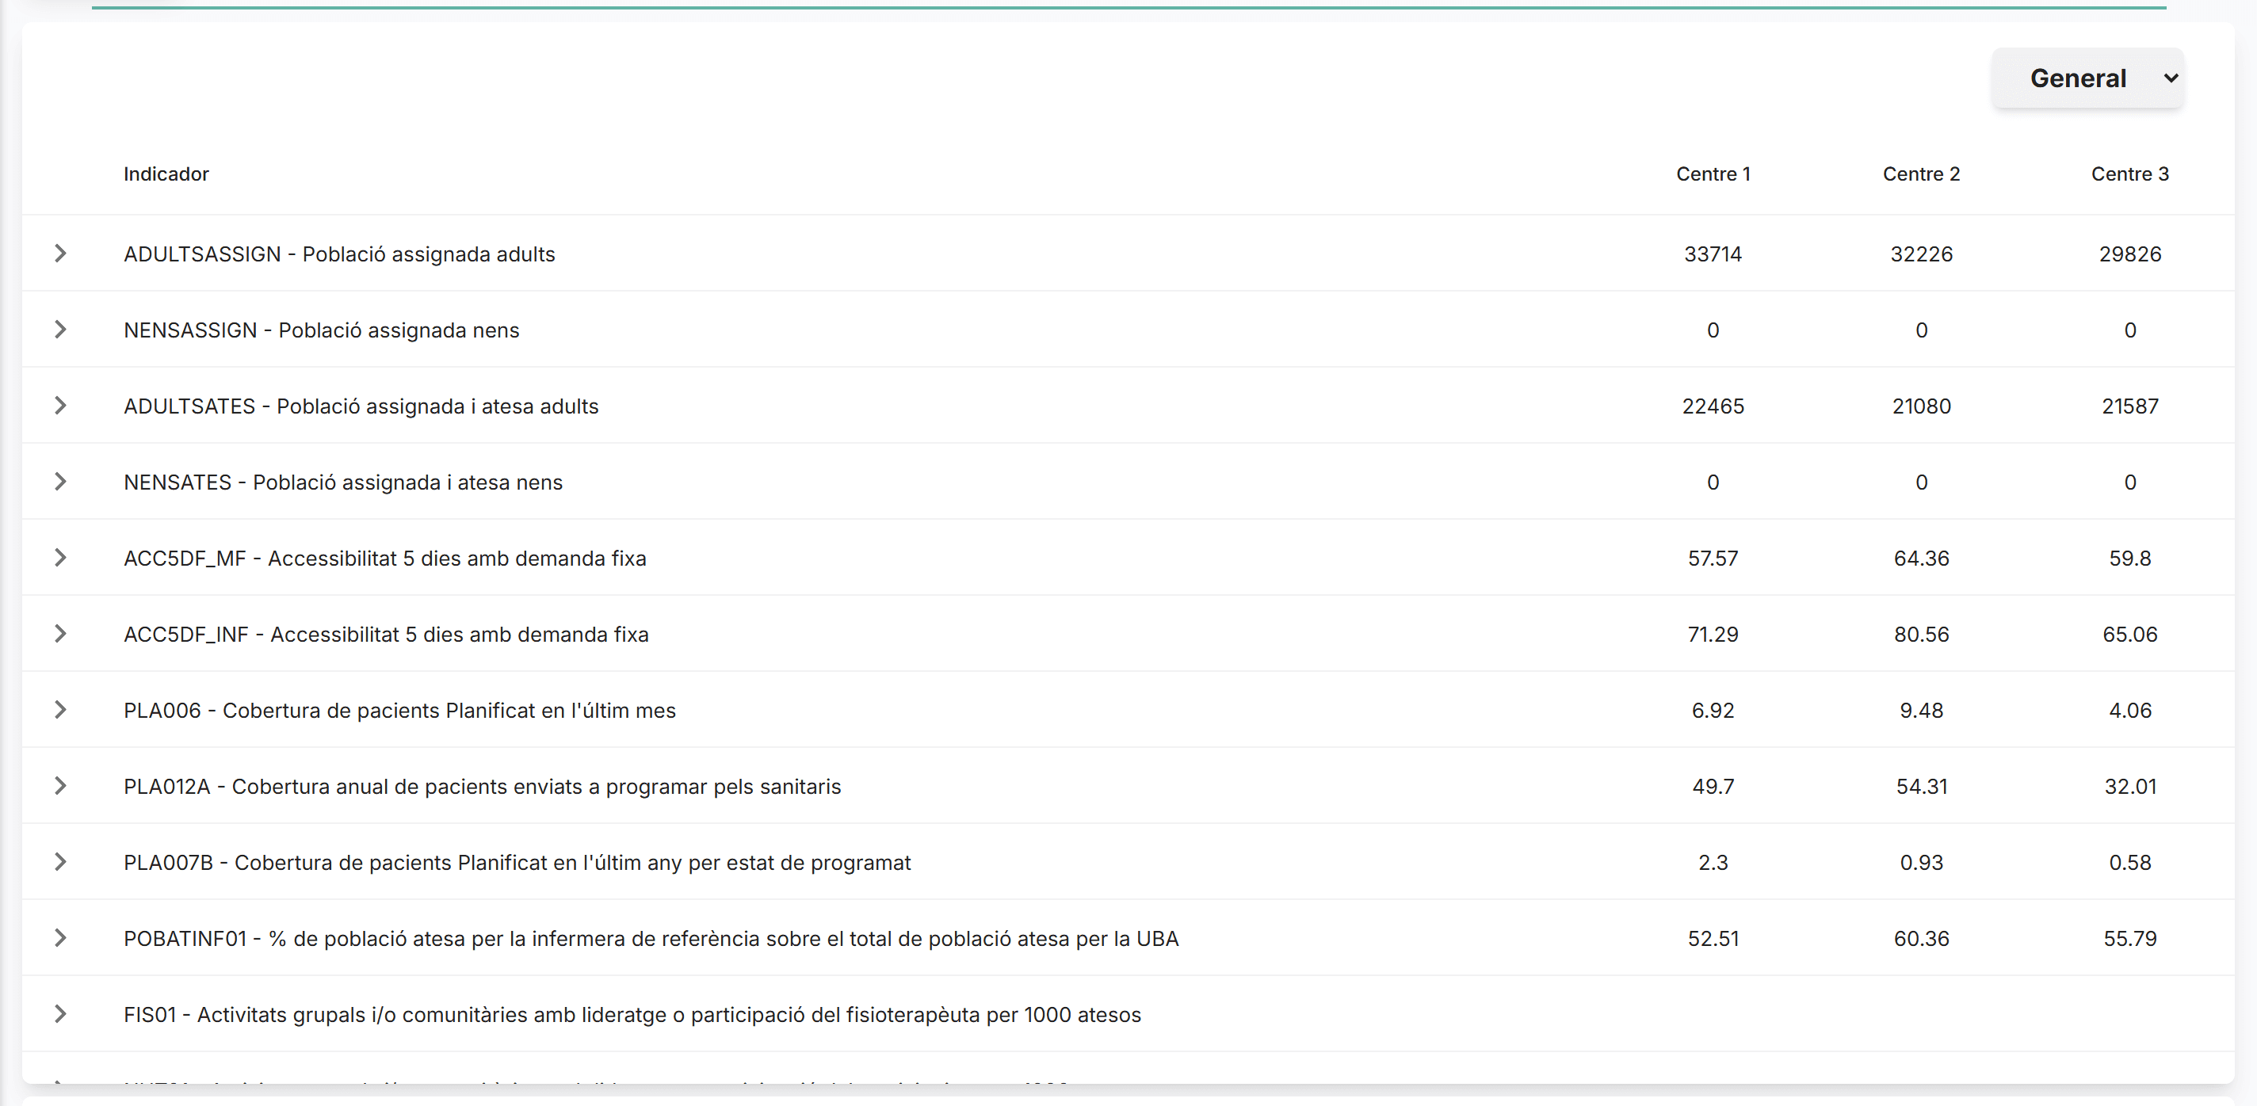Click Centre 1 value 33714
The width and height of the screenshot is (2257, 1106).
click(1713, 254)
